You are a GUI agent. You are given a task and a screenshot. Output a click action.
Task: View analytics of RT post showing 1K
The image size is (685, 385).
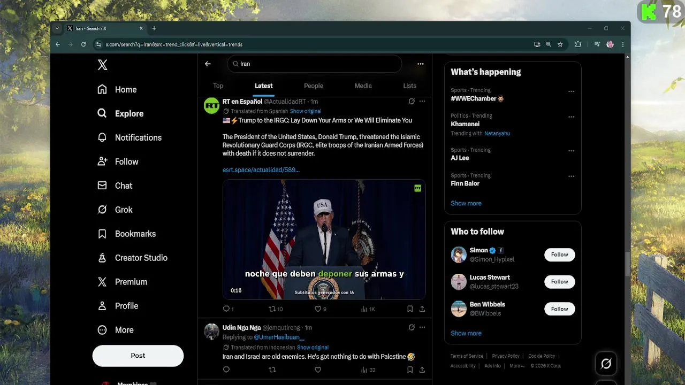[368, 309]
